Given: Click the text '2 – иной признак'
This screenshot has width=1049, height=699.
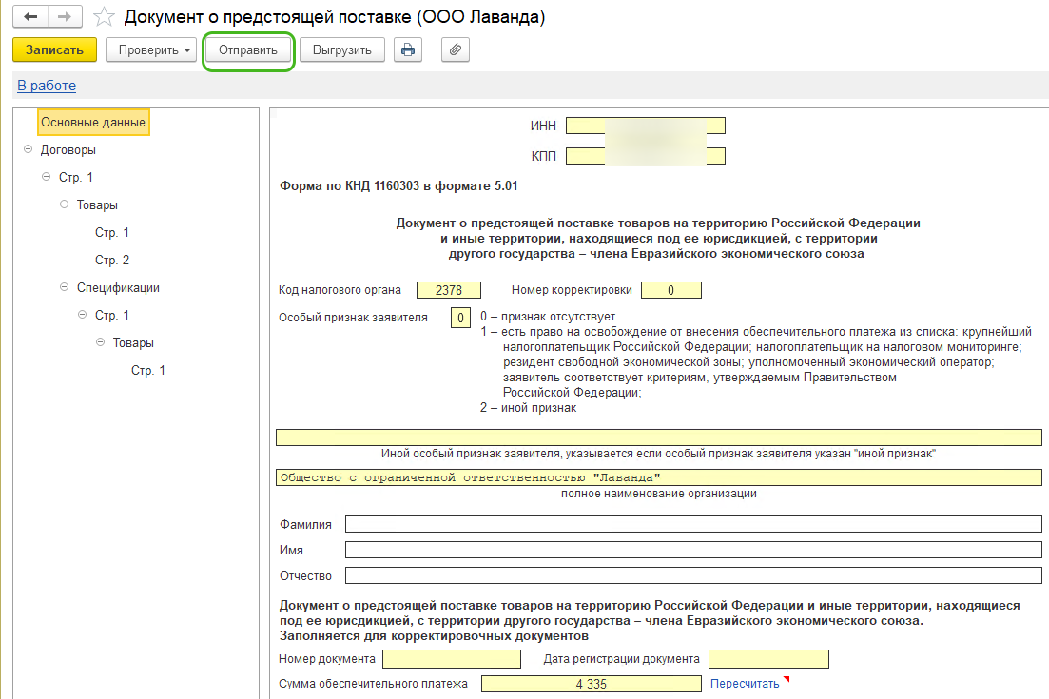Looking at the screenshot, I should click(x=529, y=407).
